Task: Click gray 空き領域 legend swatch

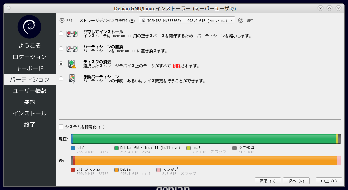Action: (x=234, y=148)
